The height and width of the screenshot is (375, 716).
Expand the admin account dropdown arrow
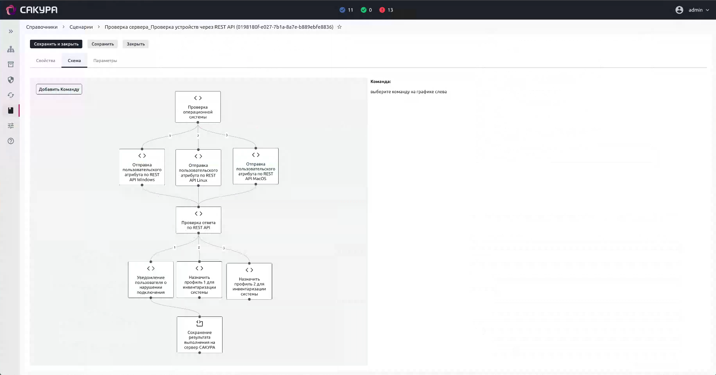point(707,10)
